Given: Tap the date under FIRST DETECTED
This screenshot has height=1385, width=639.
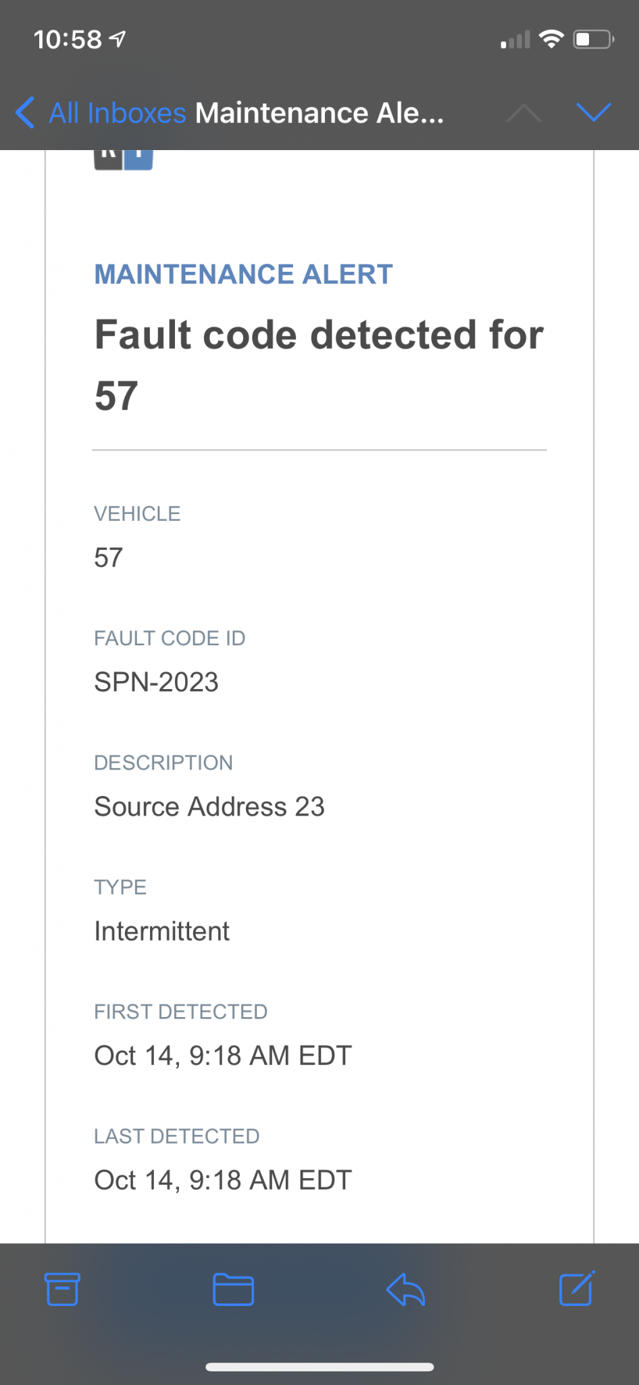Looking at the screenshot, I should tap(223, 1056).
